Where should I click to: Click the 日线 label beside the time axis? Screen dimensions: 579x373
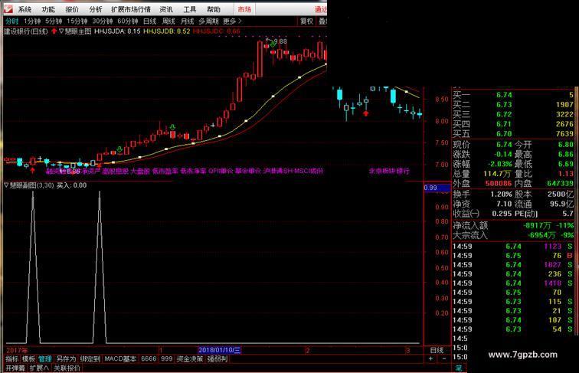pyautogui.click(x=437, y=350)
